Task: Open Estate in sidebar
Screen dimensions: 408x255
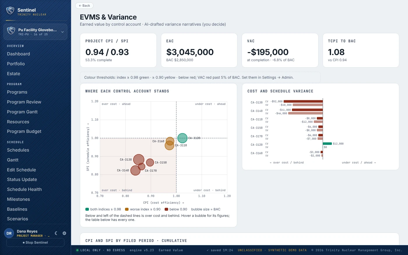Action: coord(13,74)
